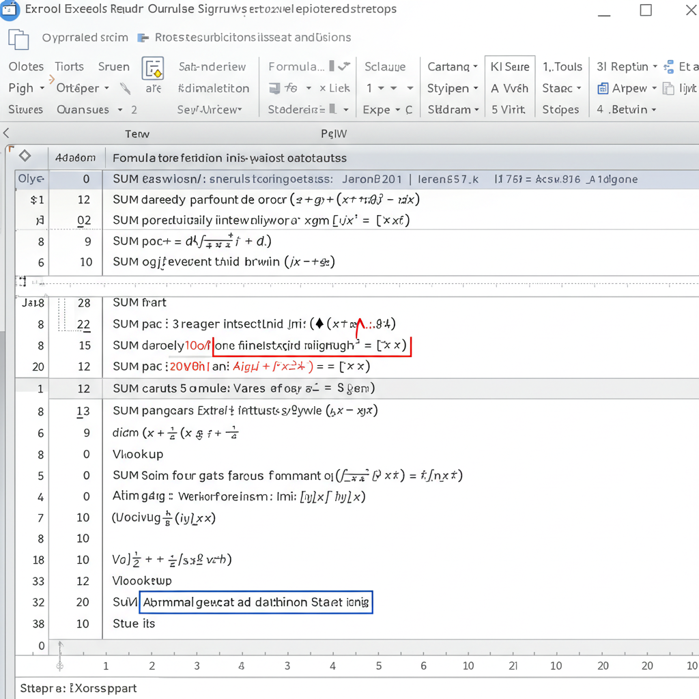Click 'Fomula tore feridion' header text
The width and height of the screenshot is (699, 699).
click(229, 158)
